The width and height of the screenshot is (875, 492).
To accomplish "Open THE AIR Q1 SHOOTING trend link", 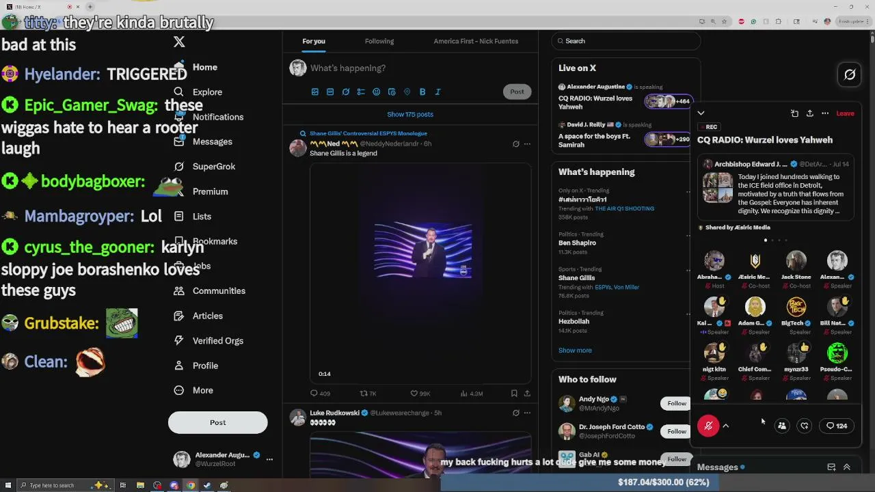I will (624, 208).
